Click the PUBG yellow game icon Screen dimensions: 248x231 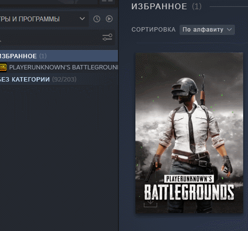tap(3, 67)
